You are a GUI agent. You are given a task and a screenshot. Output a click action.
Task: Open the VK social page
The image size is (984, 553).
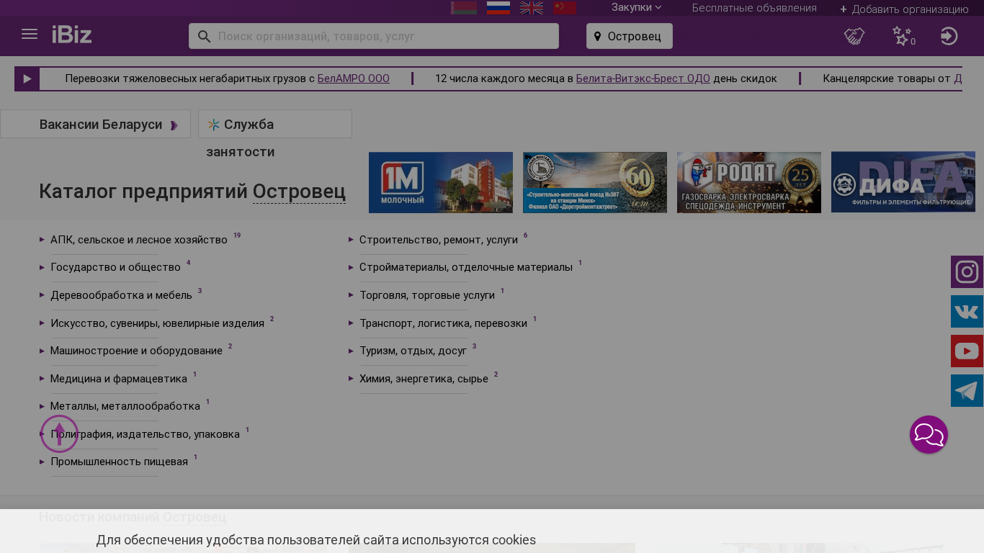(967, 312)
